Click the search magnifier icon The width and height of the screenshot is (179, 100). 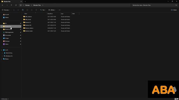(176, 5)
